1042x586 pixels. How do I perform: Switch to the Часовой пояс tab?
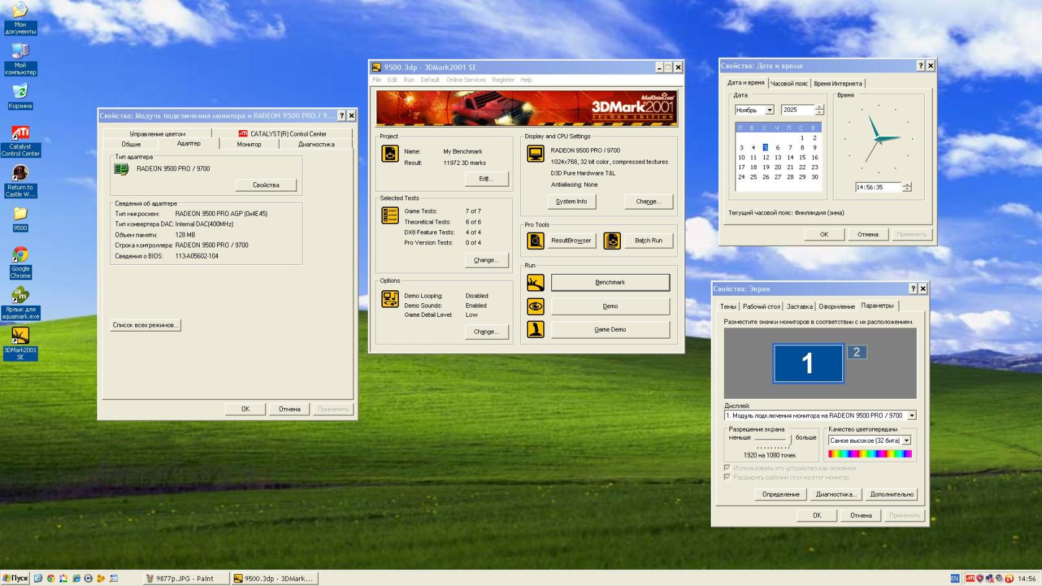pyautogui.click(x=789, y=84)
